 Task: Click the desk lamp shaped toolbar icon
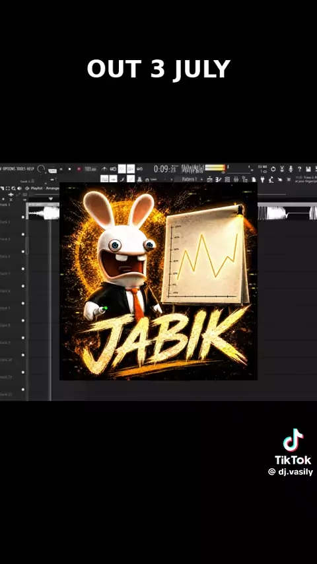coord(271,179)
